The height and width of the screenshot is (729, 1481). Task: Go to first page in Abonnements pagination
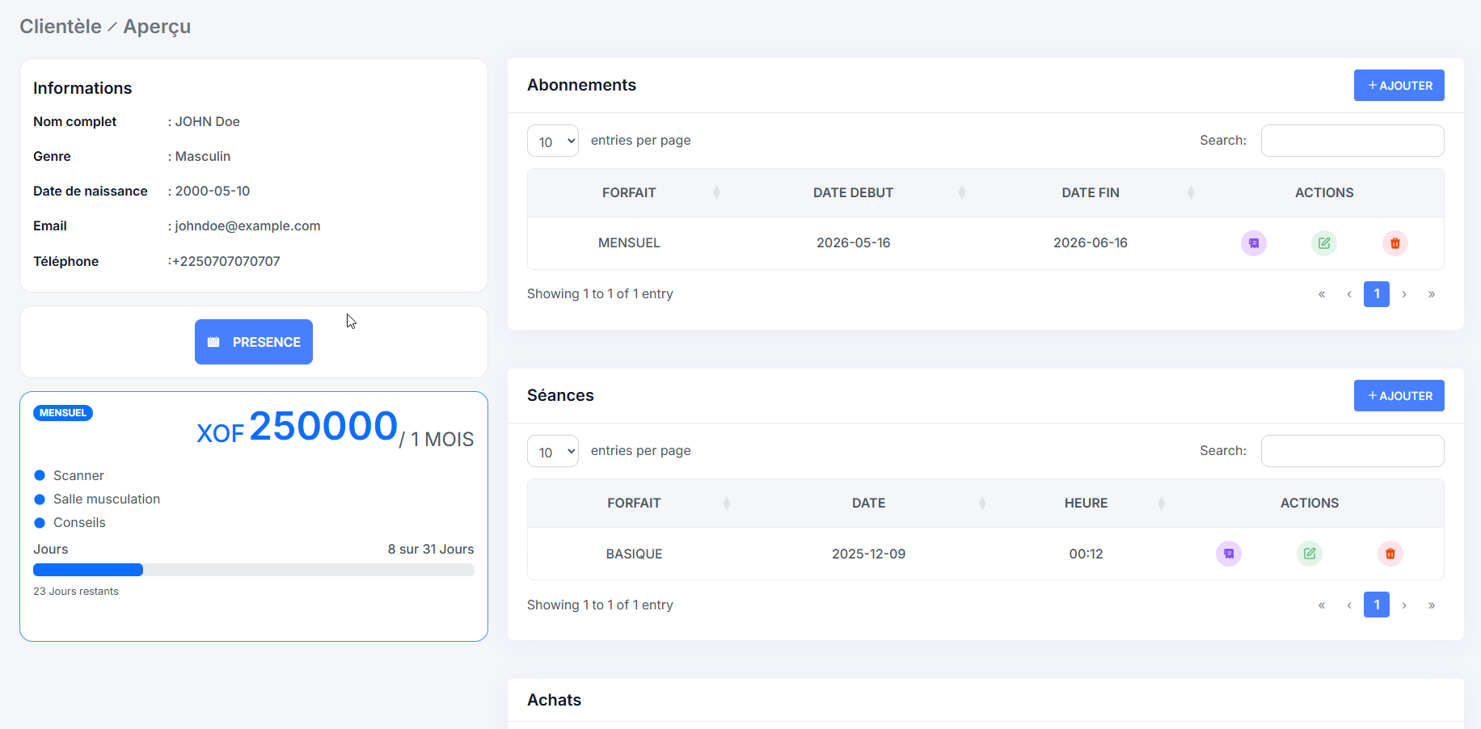(x=1322, y=294)
